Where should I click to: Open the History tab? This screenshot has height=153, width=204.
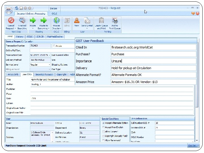tap(20, 37)
